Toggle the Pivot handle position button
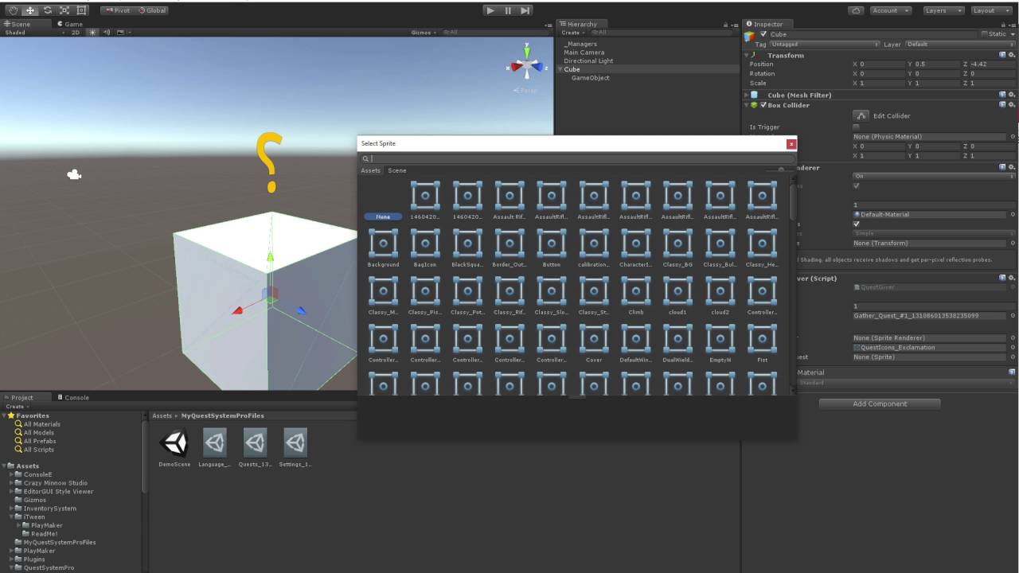 click(x=118, y=10)
